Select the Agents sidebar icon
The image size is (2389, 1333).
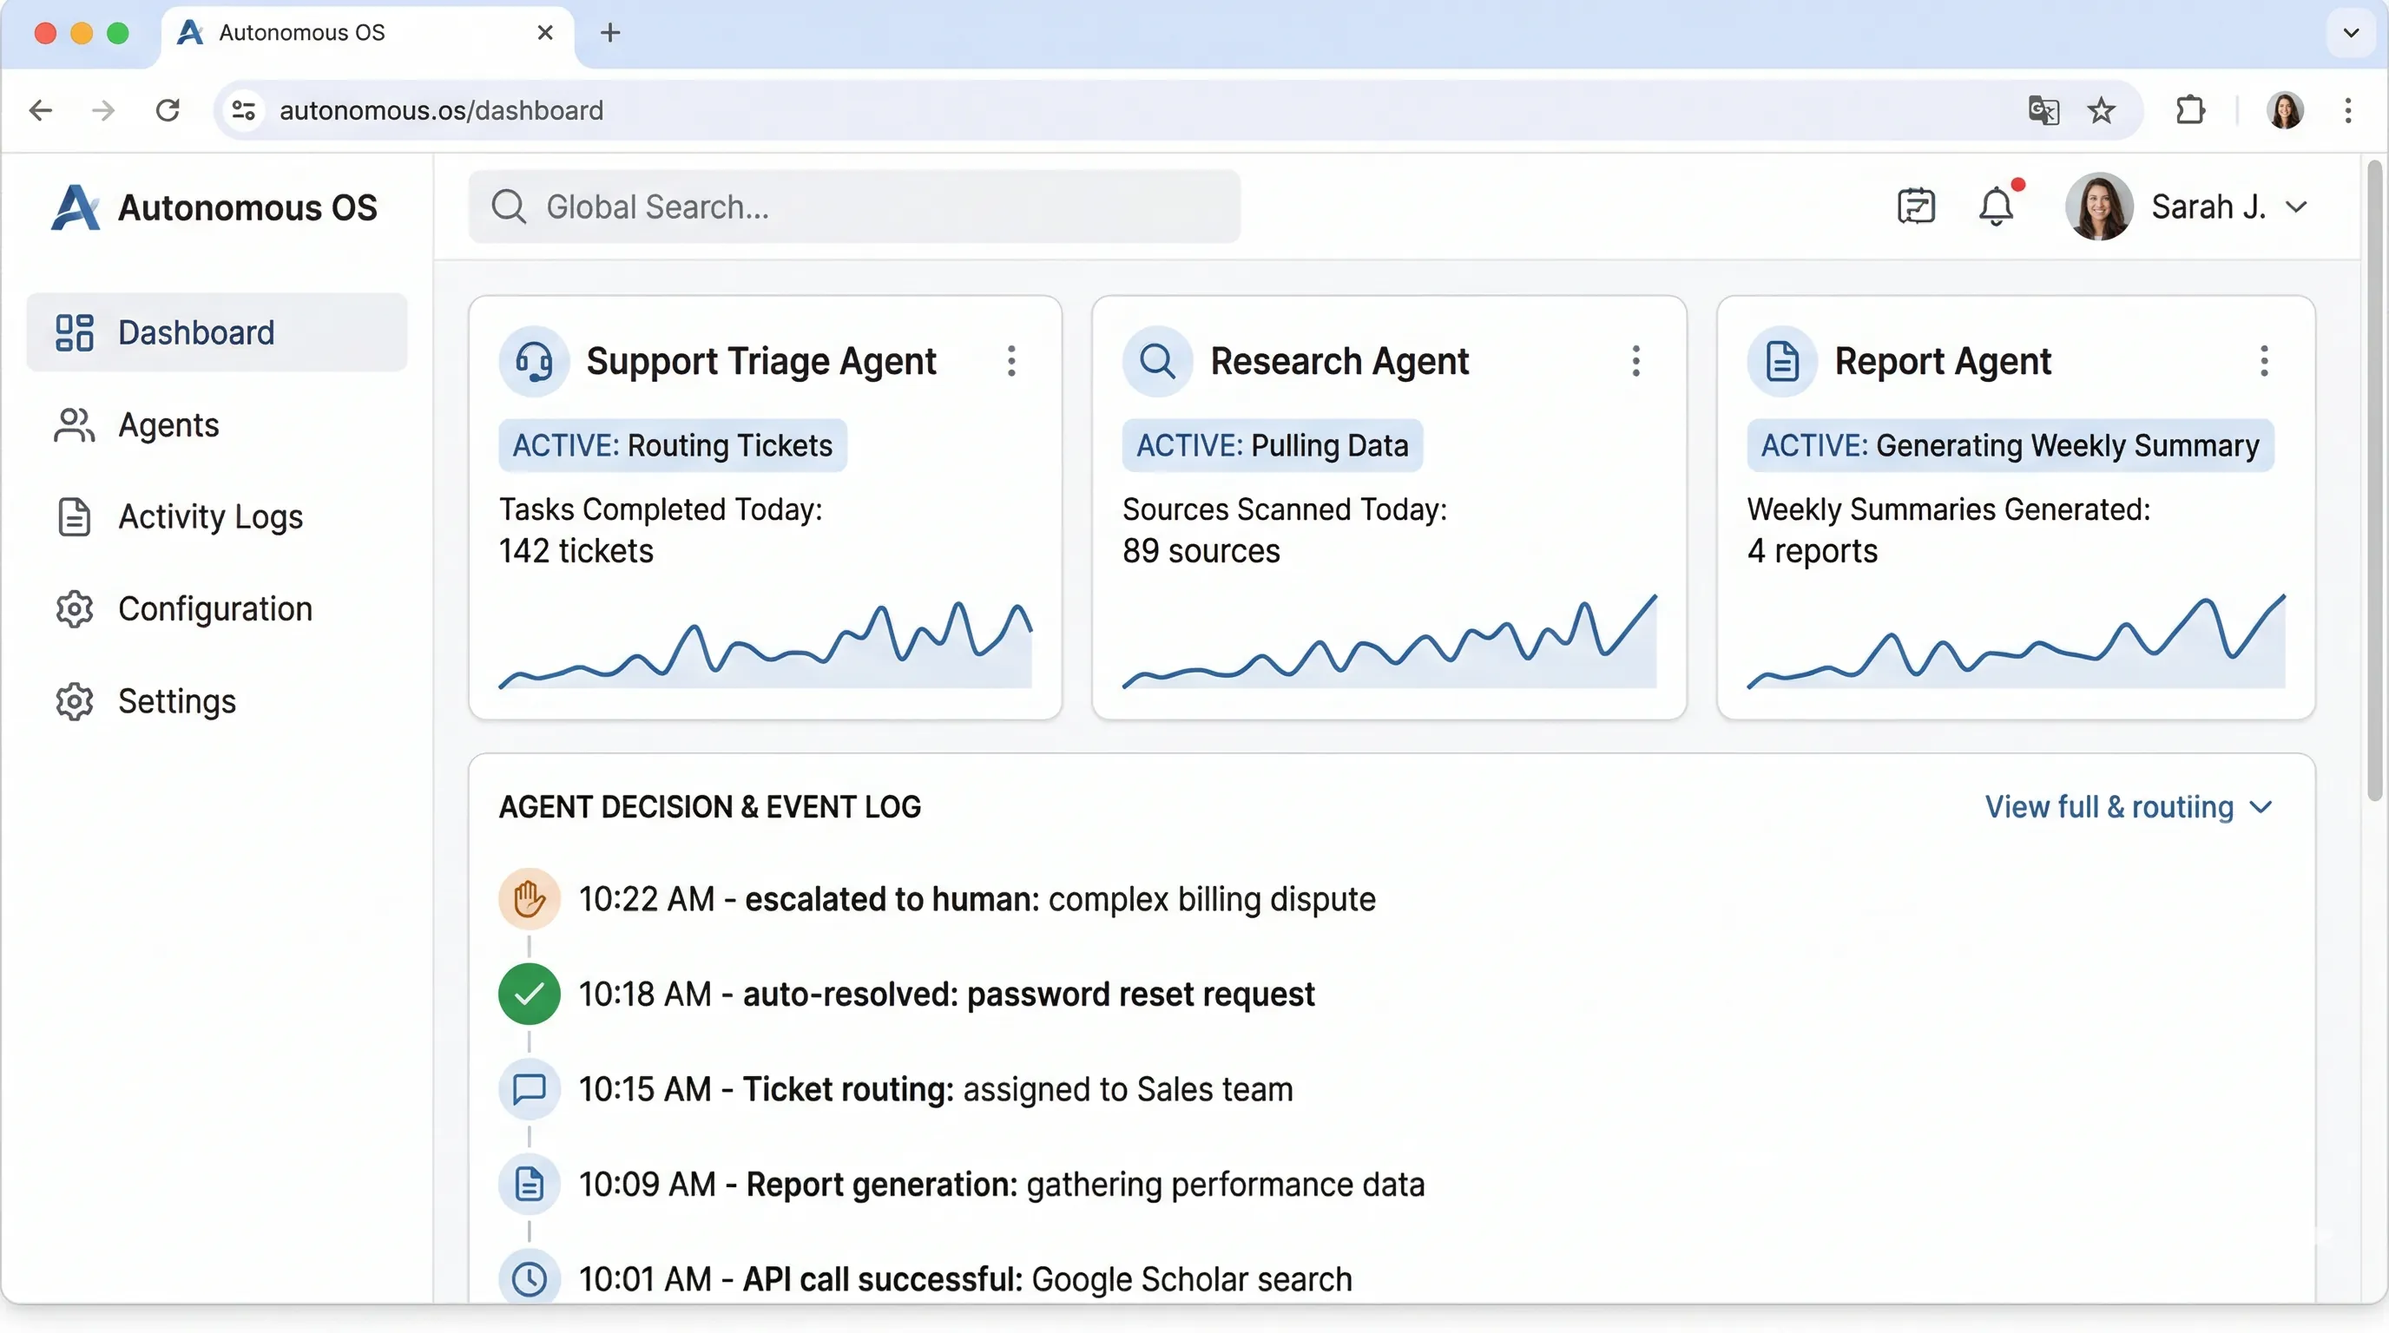(x=74, y=424)
